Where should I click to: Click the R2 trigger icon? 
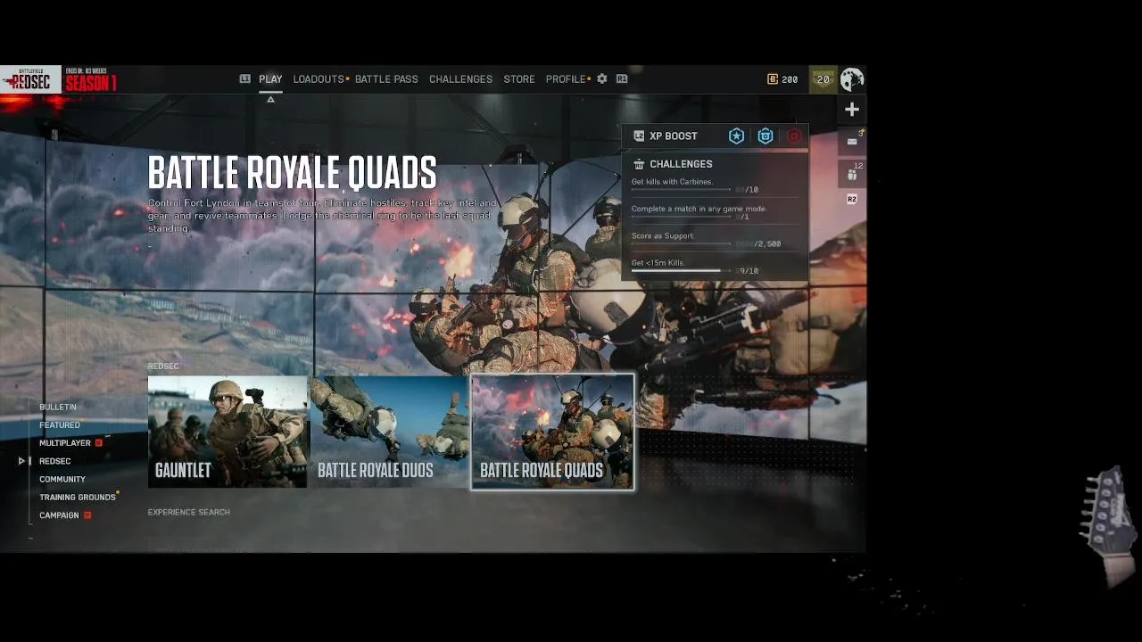pyautogui.click(x=852, y=199)
